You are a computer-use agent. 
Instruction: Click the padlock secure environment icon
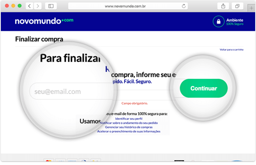(218, 21)
